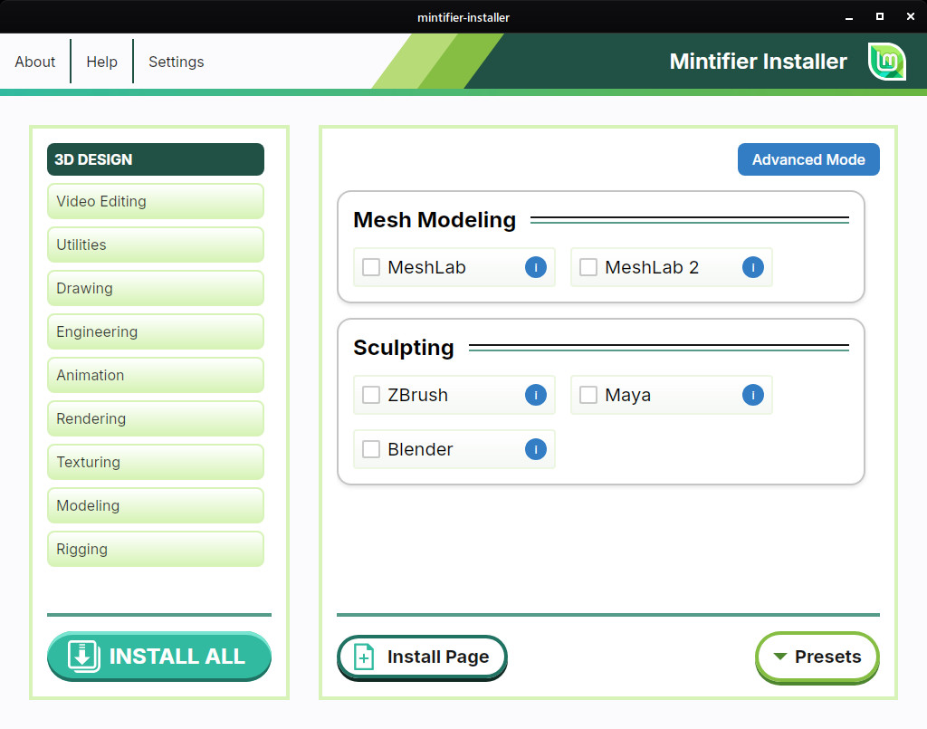Viewport: 927px width, 729px height.
Task: Open the Engineering category
Action: click(x=156, y=331)
